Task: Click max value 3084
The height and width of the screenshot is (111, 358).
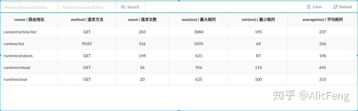Action: click(x=199, y=32)
